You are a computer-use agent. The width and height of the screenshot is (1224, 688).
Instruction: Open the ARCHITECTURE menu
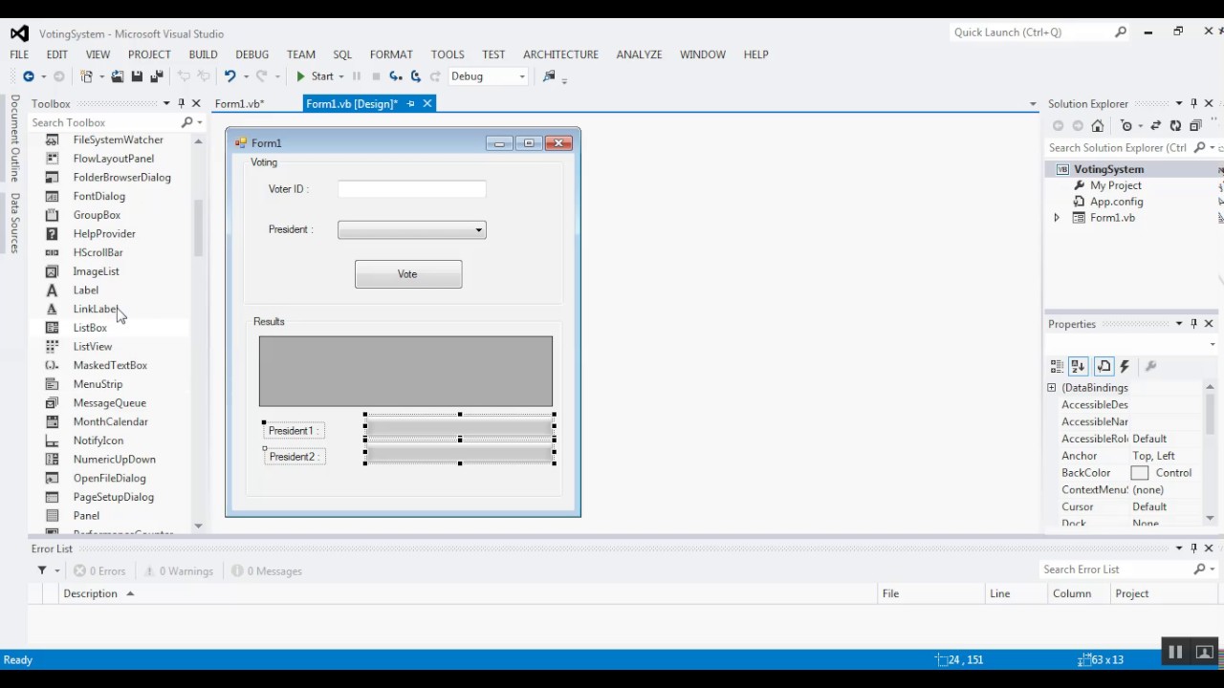coord(560,54)
